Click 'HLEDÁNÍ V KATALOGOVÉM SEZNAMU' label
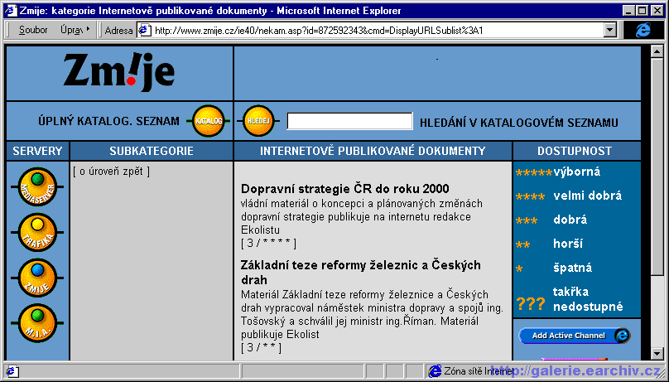The image size is (669, 382). pos(519,123)
